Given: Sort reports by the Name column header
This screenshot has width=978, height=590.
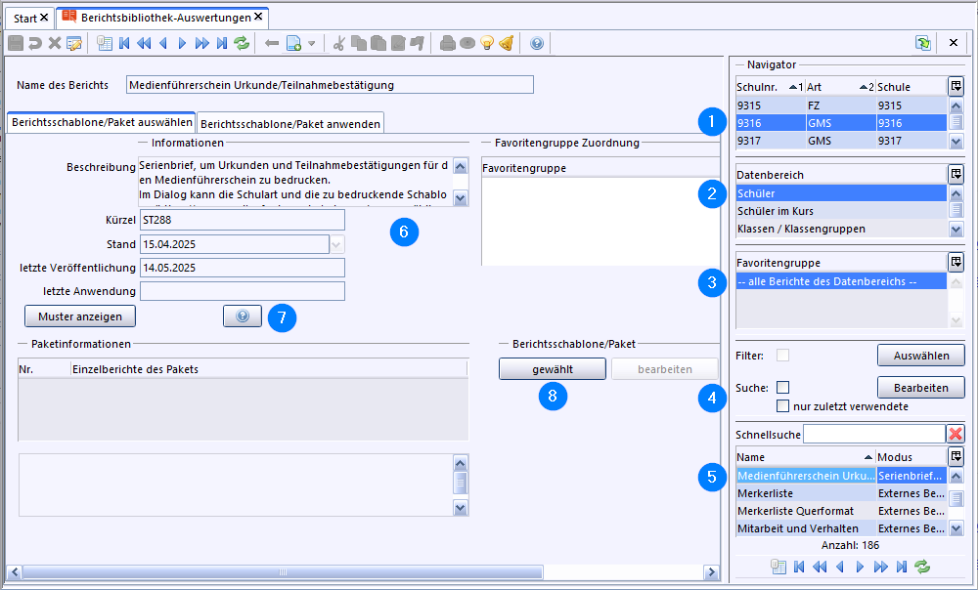Looking at the screenshot, I should tap(806, 457).
